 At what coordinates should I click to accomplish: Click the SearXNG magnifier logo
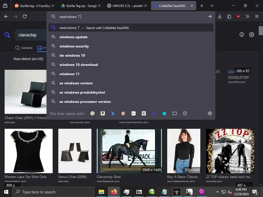click(x=7, y=35)
